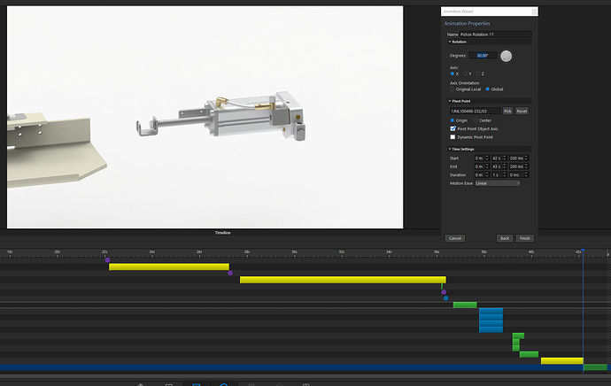Click the timeline end arrow

click(607, 254)
